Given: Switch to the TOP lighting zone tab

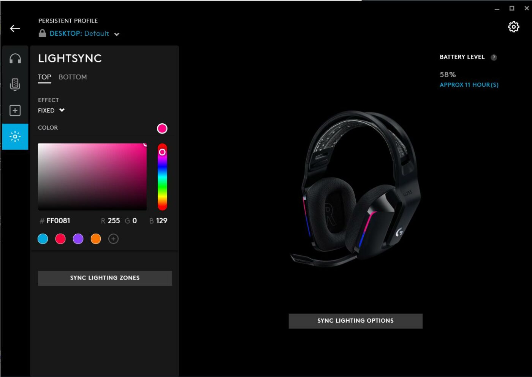Looking at the screenshot, I should click(x=44, y=77).
